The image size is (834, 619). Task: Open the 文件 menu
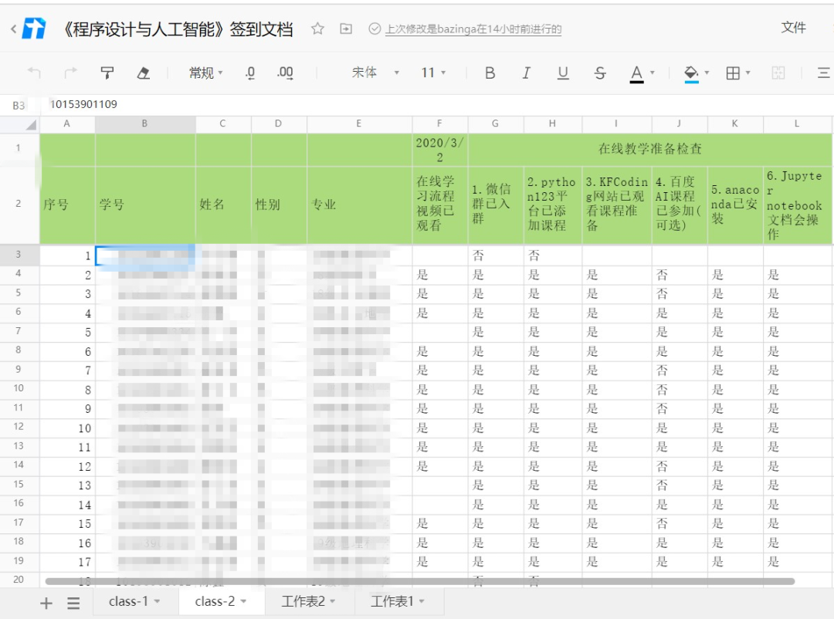coord(793,28)
